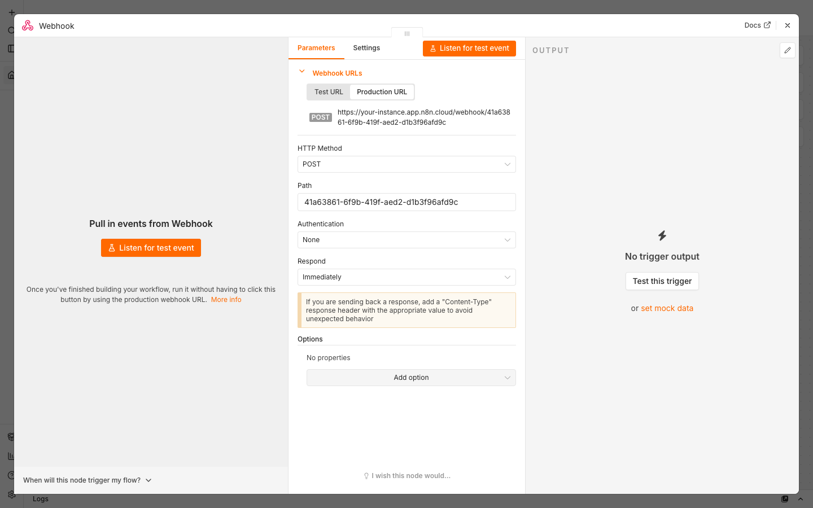Click the Logs label in the bottom bar
This screenshot has width=813, height=508.
point(41,499)
